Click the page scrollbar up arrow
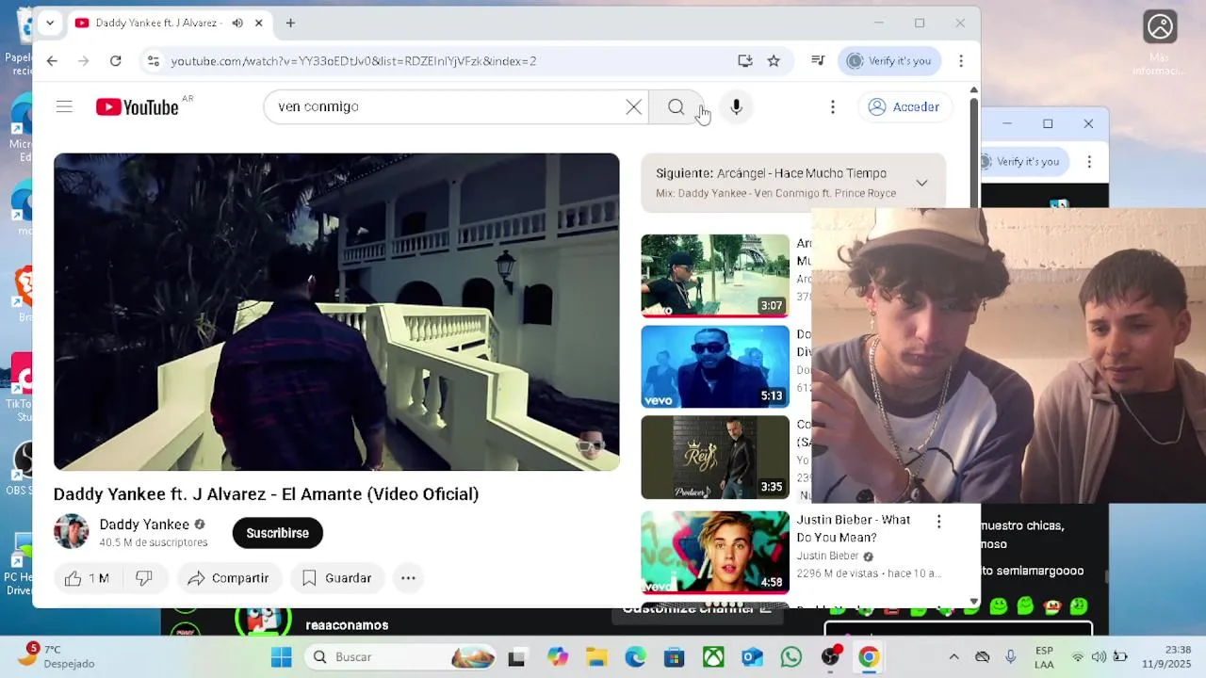 coord(973,89)
